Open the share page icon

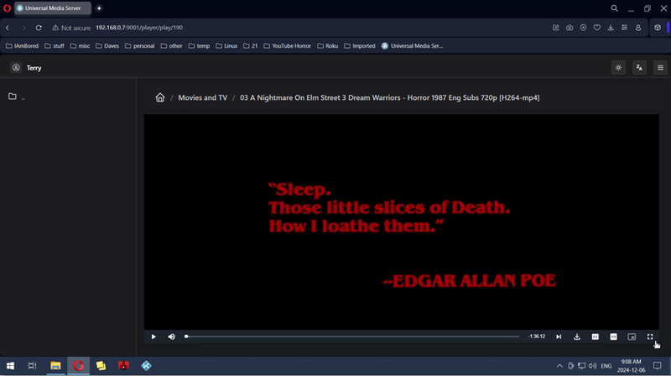point(556,28)
